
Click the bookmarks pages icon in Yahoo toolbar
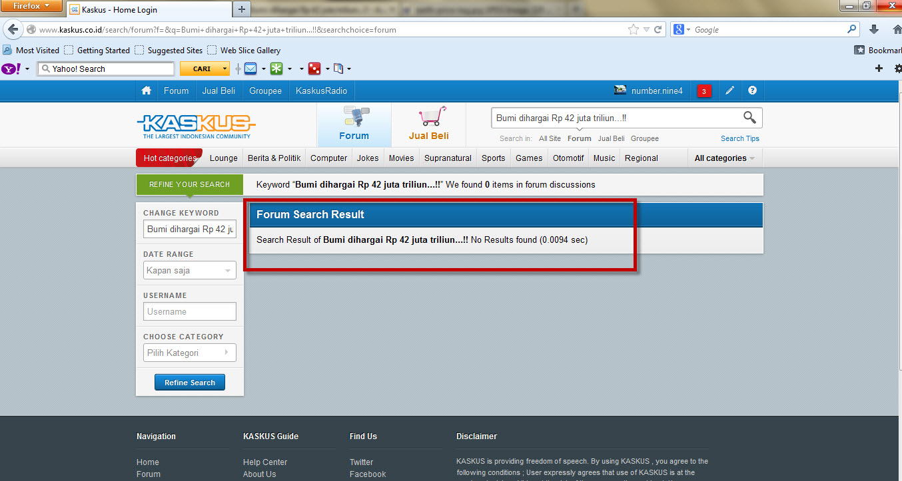coord(338,69)
